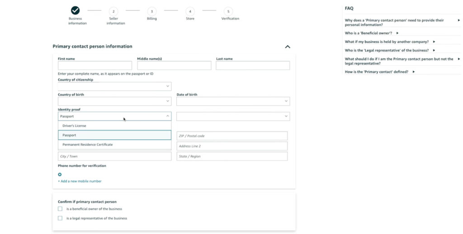This screenshot has height=234, width=463.
Task: Open the Country of citizenship dropdown
Action: point(114,86)
